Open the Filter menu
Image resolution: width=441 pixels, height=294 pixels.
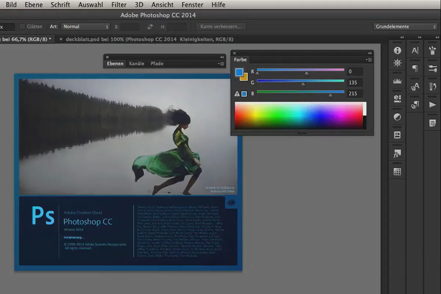pyautogui.click(x=119, y=5)
